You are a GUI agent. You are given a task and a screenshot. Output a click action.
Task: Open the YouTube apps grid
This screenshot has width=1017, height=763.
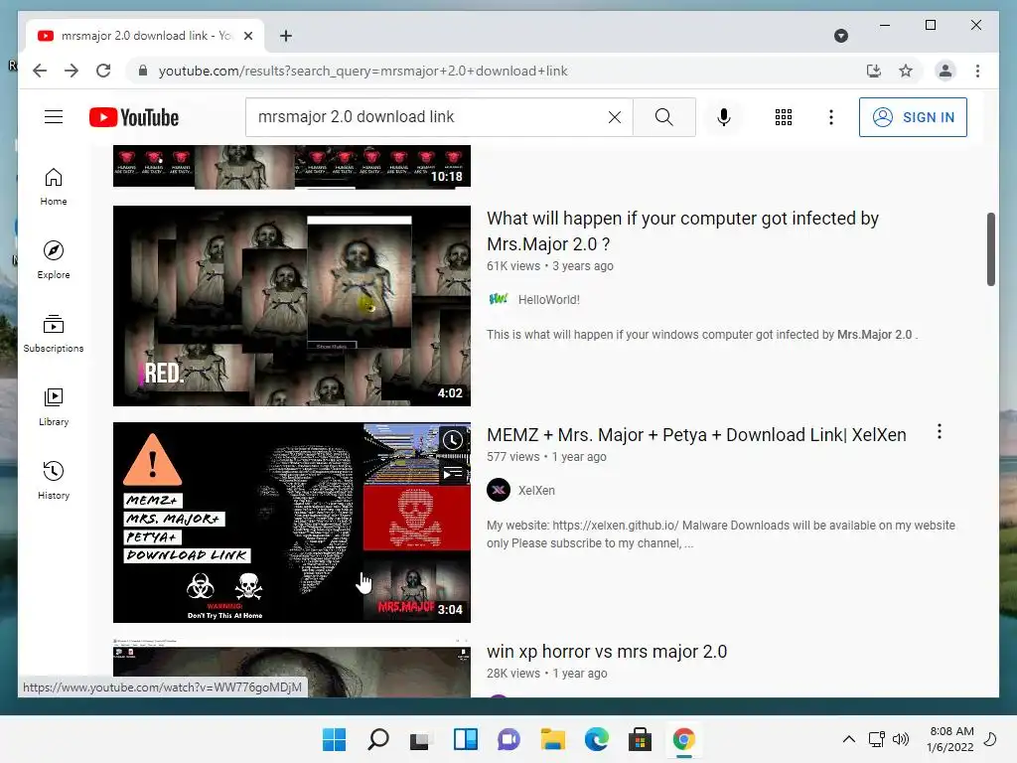784,117
